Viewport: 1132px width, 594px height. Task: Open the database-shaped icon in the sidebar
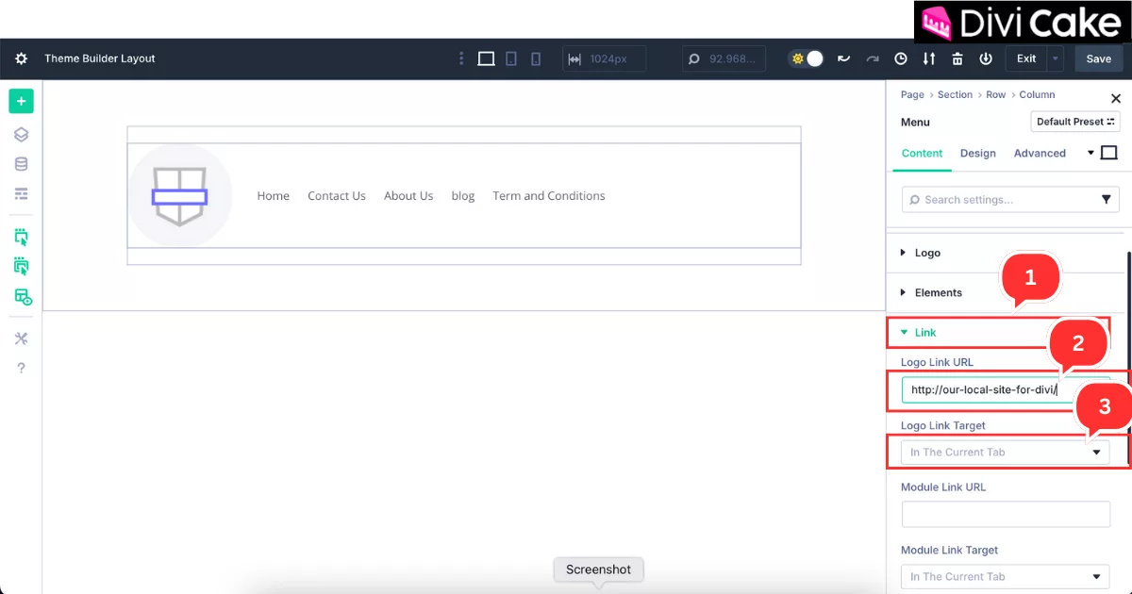click(x=21, y=164)
